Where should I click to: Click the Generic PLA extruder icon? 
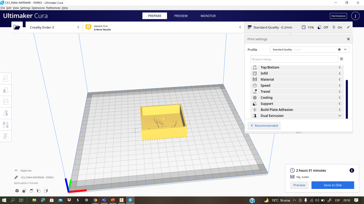click(88, 27)
